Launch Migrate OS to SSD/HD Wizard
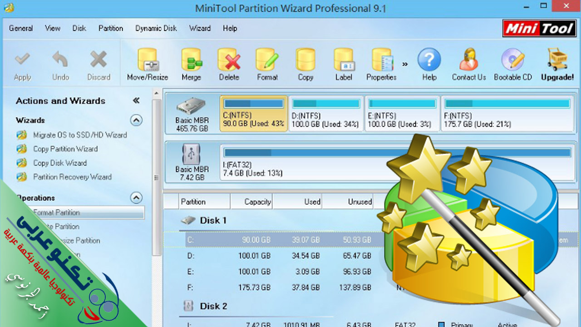 click(x=80, y=135)
